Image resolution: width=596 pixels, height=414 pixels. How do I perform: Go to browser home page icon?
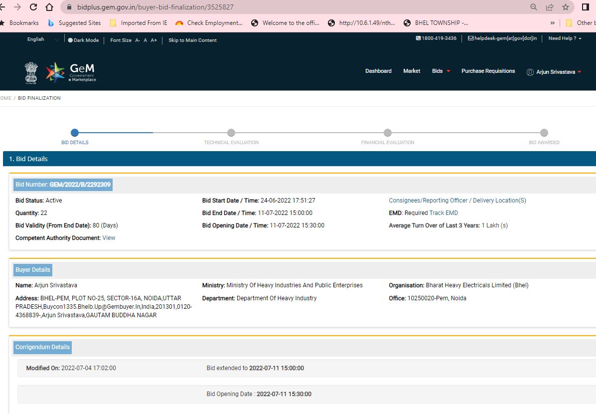pyautogui.click(x=49, y=7)
